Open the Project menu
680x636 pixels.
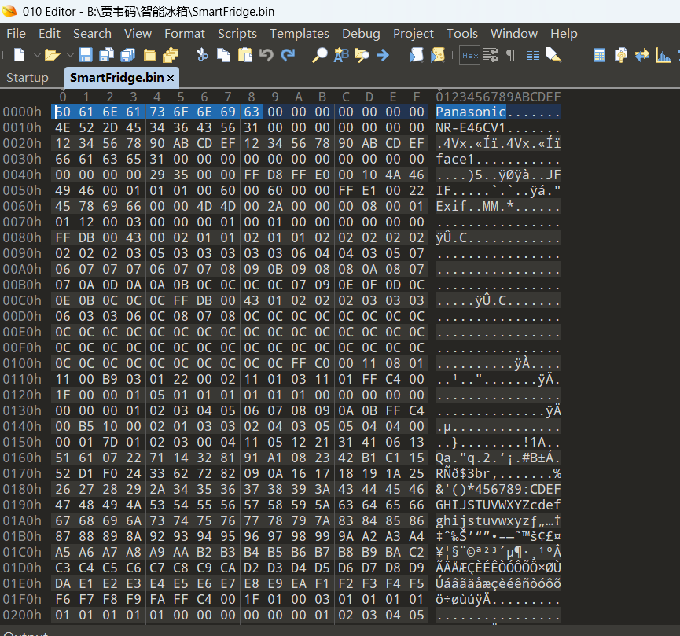click(414, 33)
